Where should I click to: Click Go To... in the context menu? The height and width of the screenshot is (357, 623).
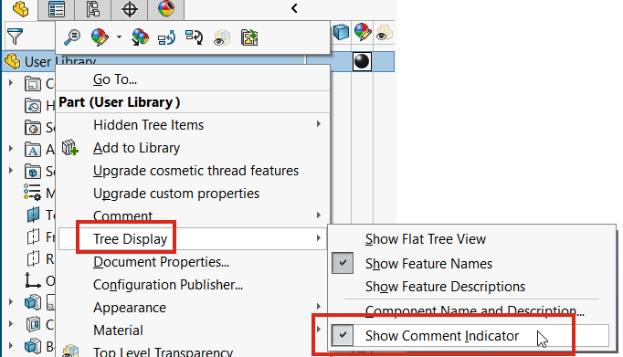click(x=115, y=79)
